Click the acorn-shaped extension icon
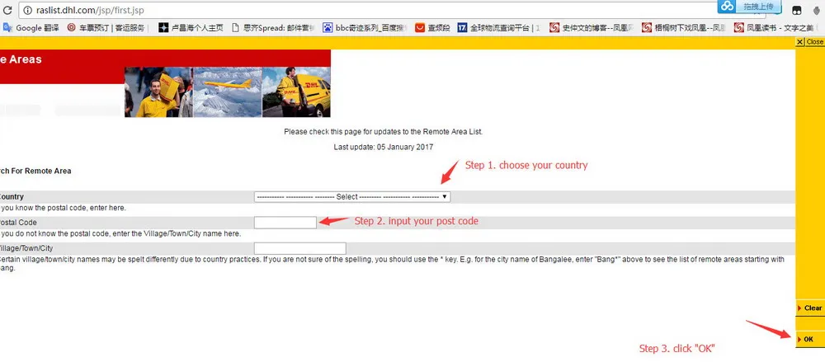 pyautogui.click(x=817, y=10)
